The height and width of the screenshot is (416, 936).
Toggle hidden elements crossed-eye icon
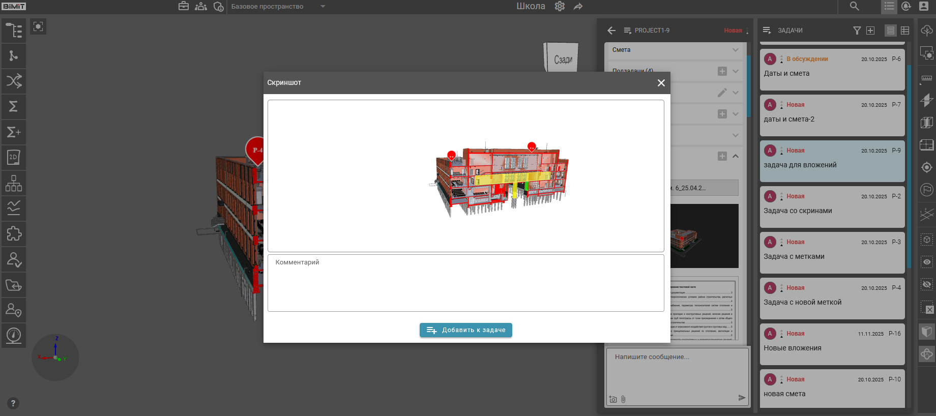(x=927, y=284)
